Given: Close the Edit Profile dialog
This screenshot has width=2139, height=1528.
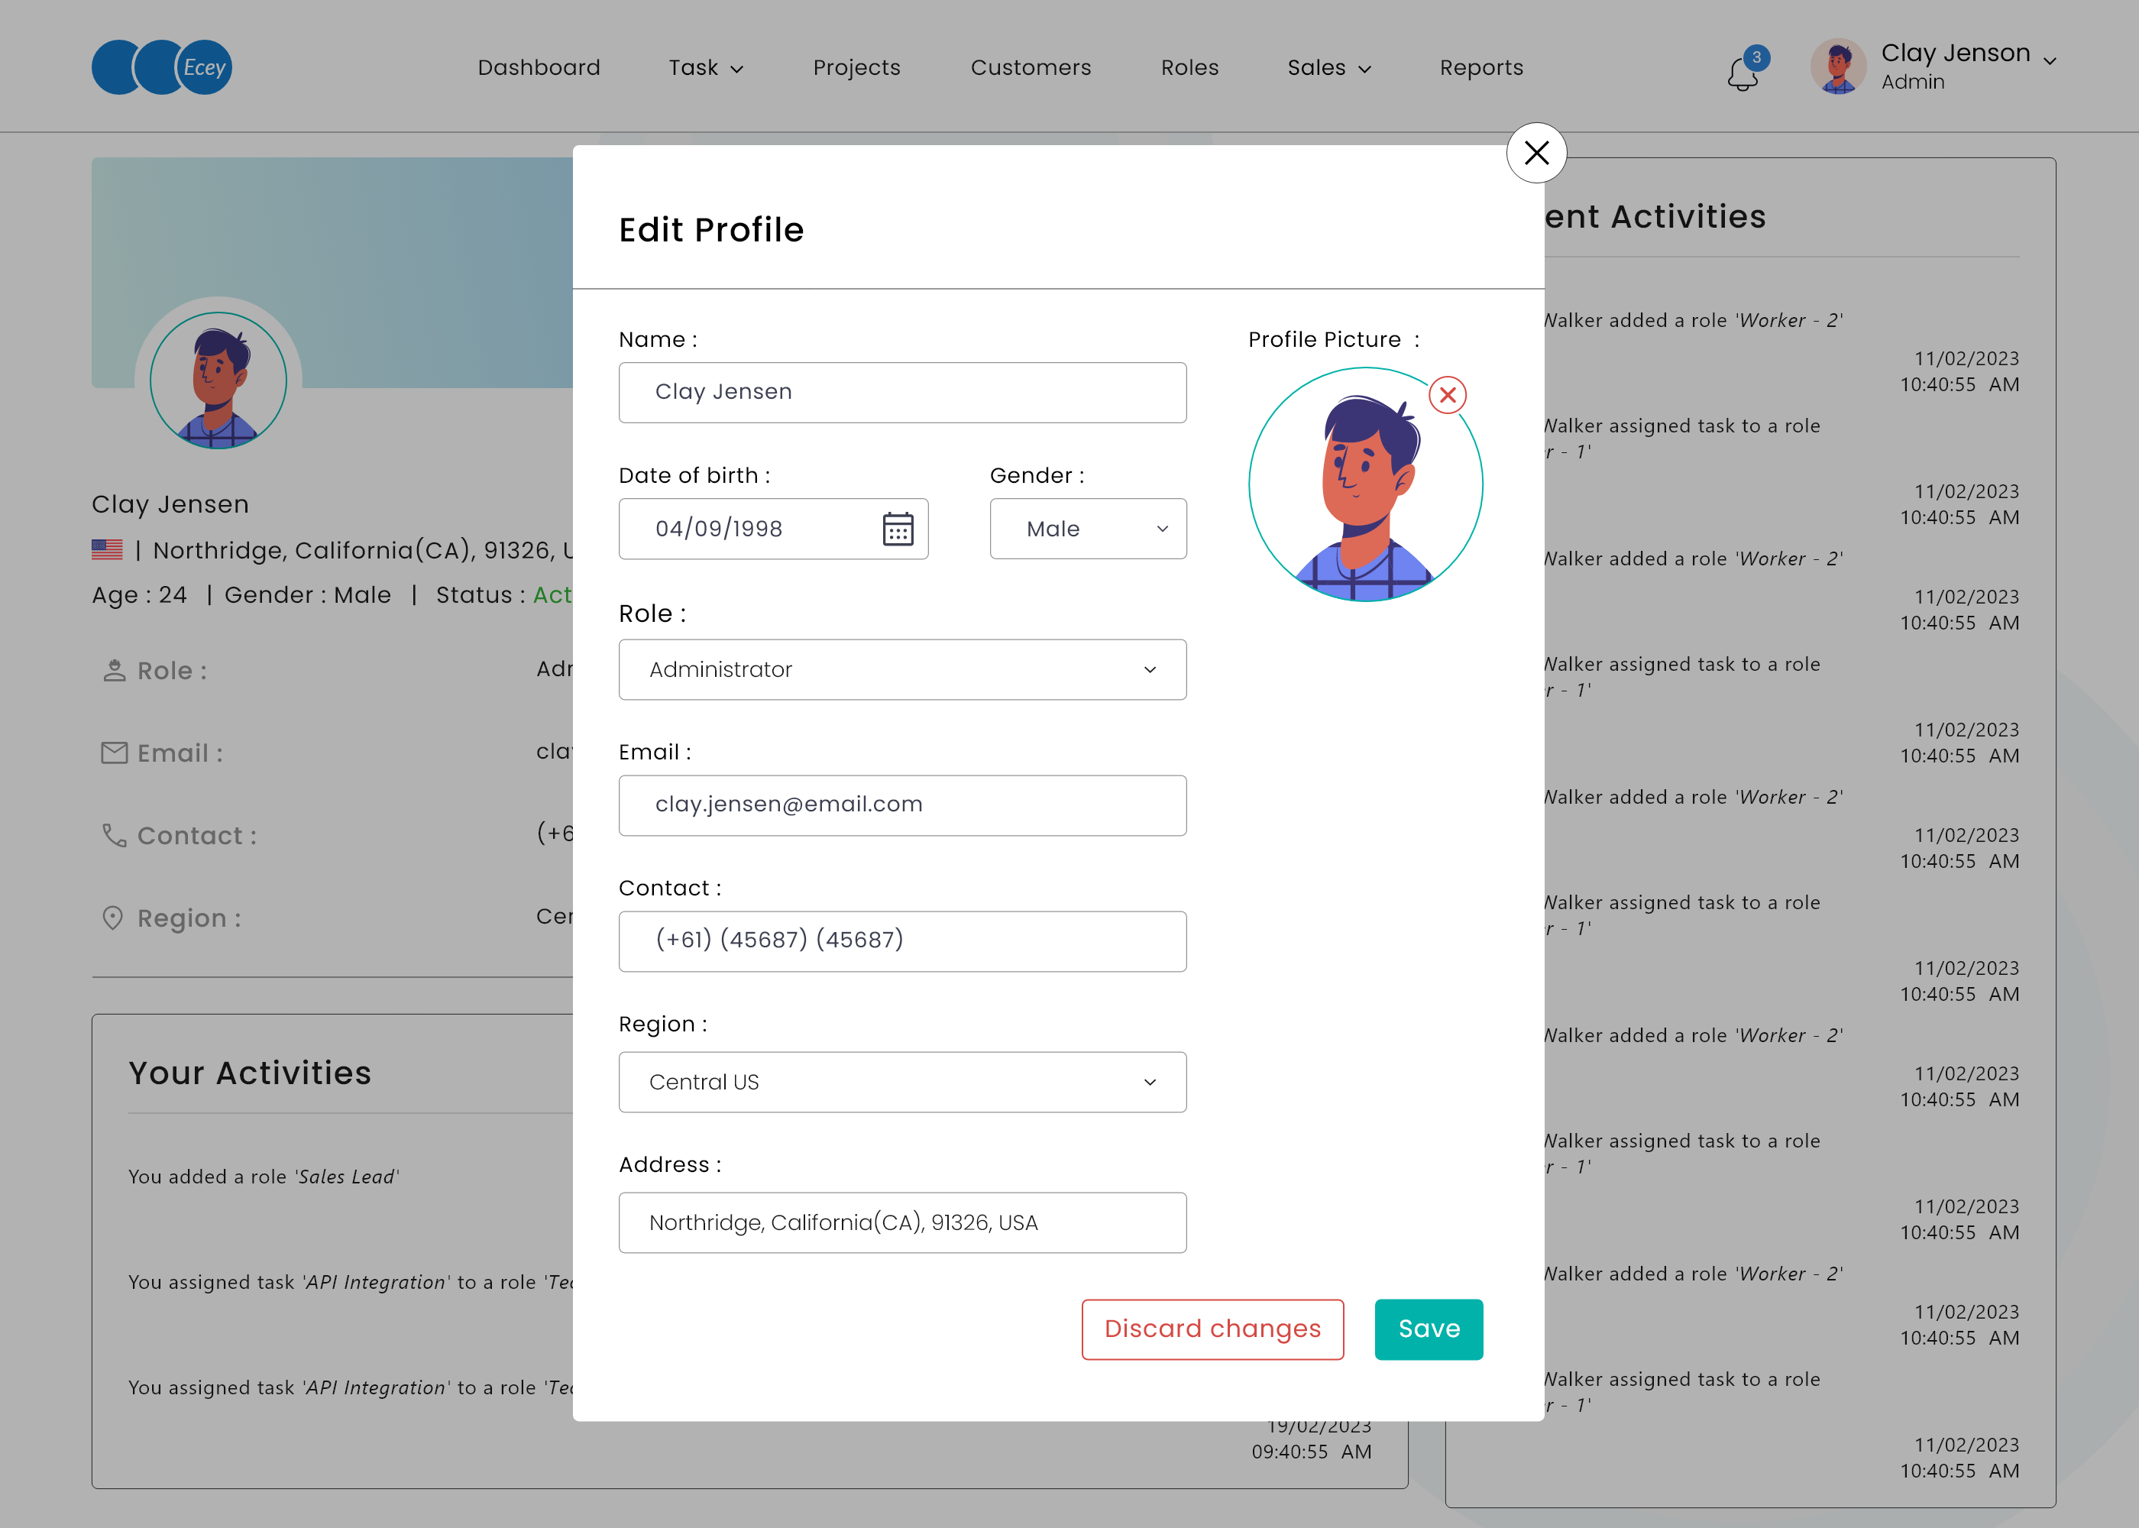Looking at the screenshot, I should pyautogui.click(x=1536, y=153).
